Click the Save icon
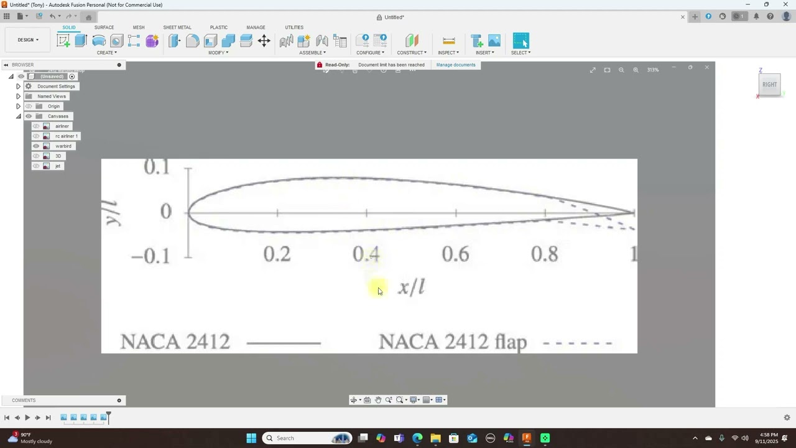Image resolution: width=796 pixels, height=448 pixels. [x=39, y=17]
